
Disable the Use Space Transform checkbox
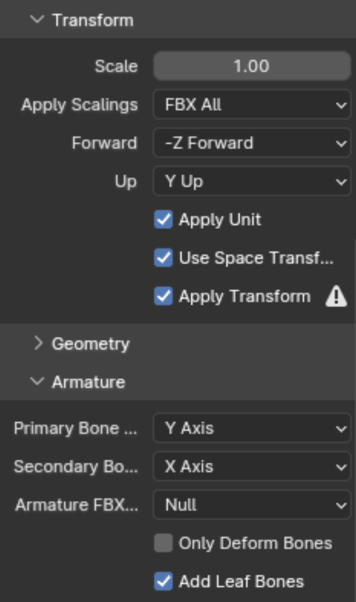tap(163, 257)
